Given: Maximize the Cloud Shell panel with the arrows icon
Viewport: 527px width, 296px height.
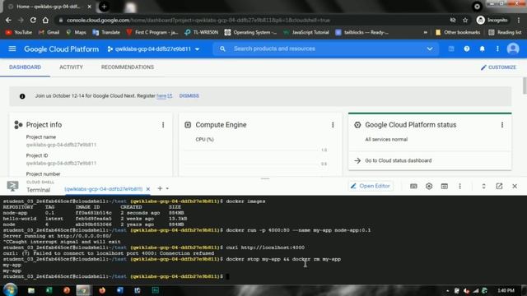Looking at the screenshot, I should (x=483, y=187).
